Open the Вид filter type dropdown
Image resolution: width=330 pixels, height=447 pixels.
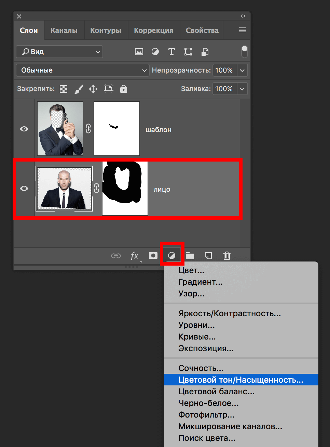click(x=59, y=52)
